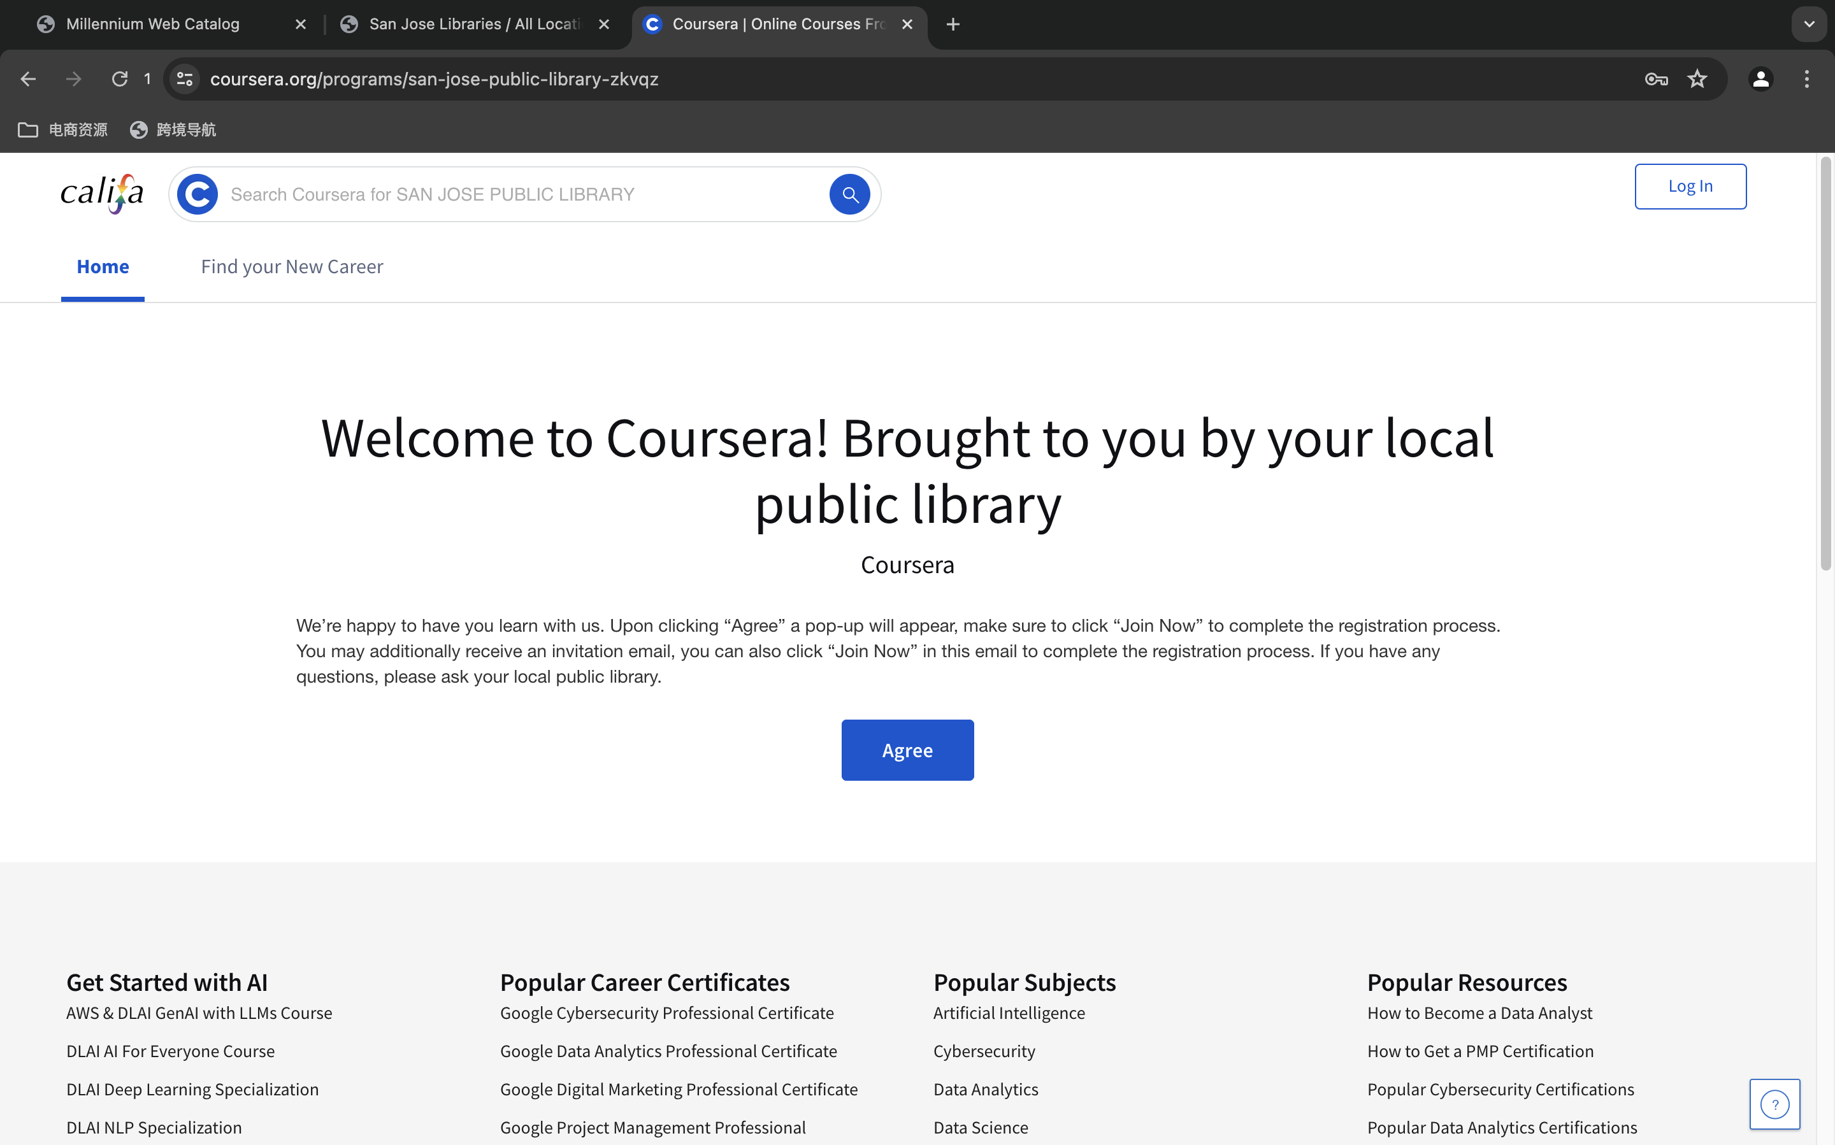The height and width of the screenshot is (1145, 1835).
Task: Click the address bar URL
Action: tap(434, 79)
